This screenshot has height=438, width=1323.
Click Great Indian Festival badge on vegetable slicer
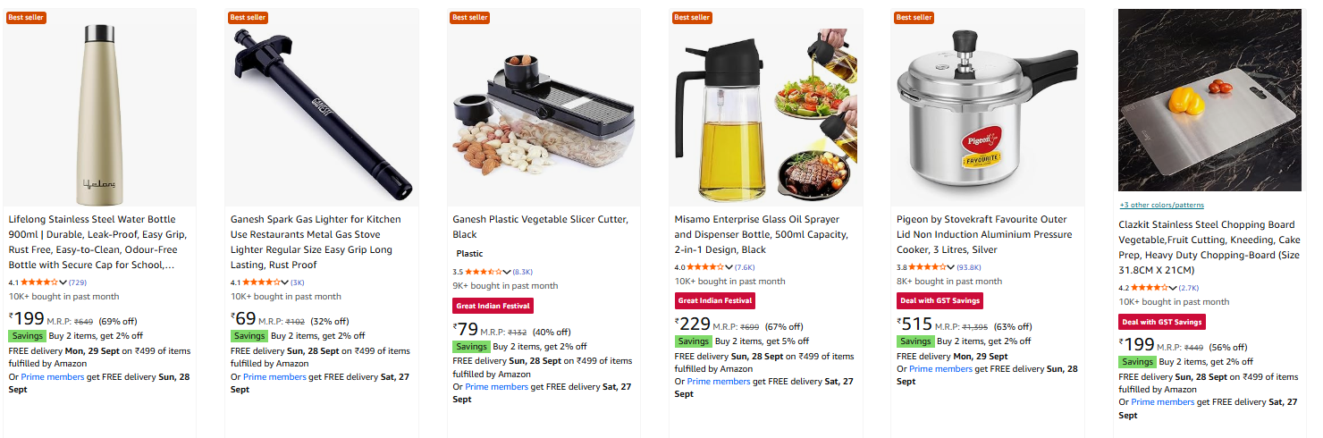[x=493, y=306]
